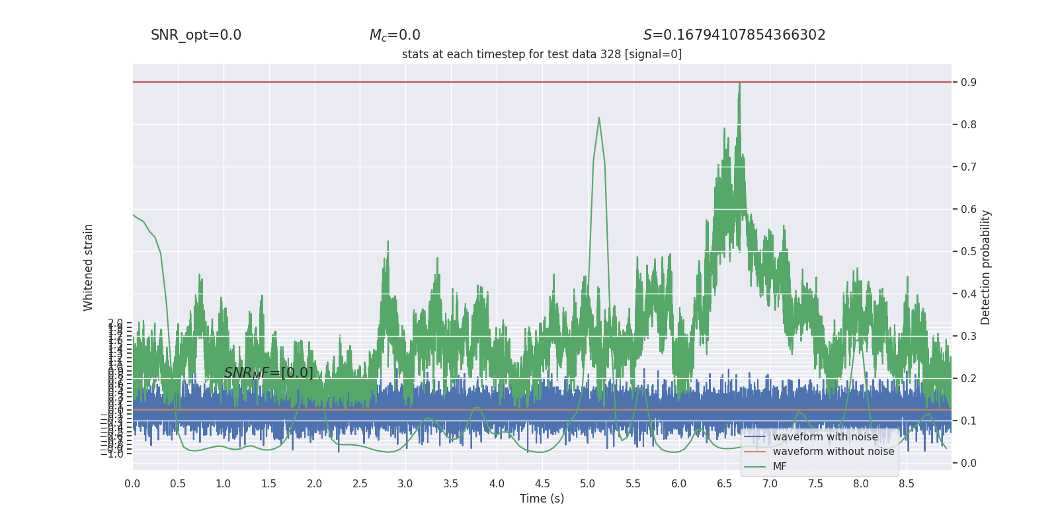Click the SNR_MF=[0.0] annotation
This screenshot has height=529, width=1058.
[268, 373]
